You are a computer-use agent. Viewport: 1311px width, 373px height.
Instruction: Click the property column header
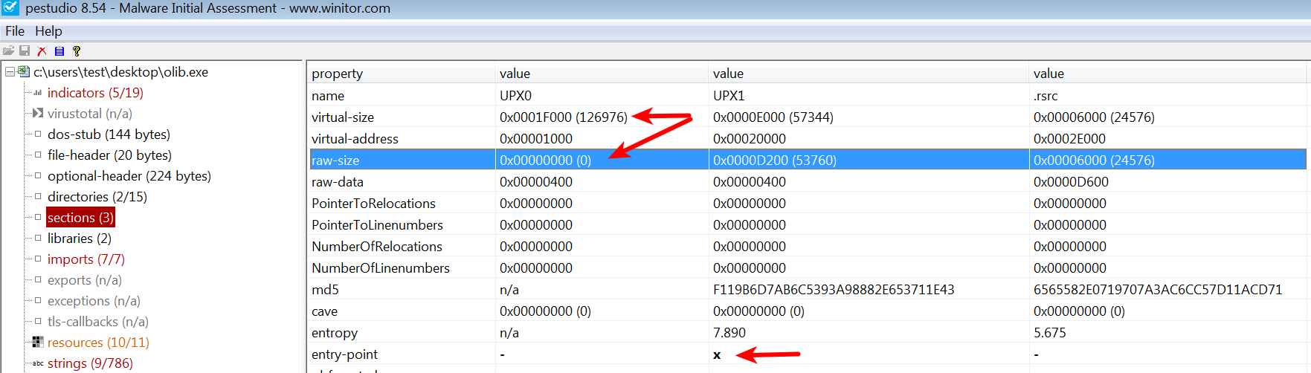337,74
